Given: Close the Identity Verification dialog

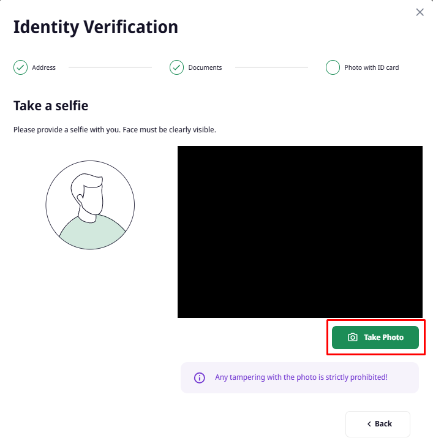Looking at the screenshot, I should (420, 12).
